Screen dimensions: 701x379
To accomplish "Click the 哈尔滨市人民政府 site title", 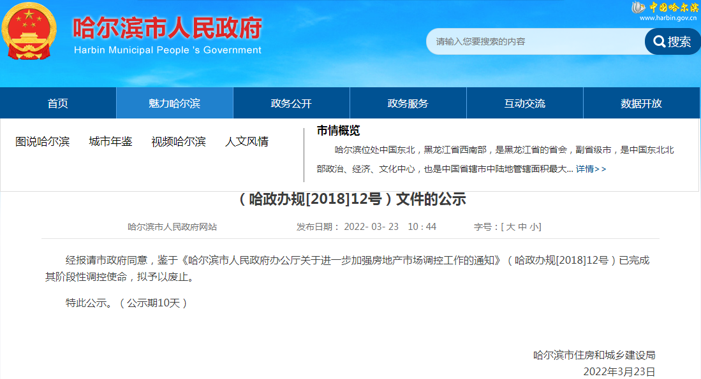I will 168,27.
